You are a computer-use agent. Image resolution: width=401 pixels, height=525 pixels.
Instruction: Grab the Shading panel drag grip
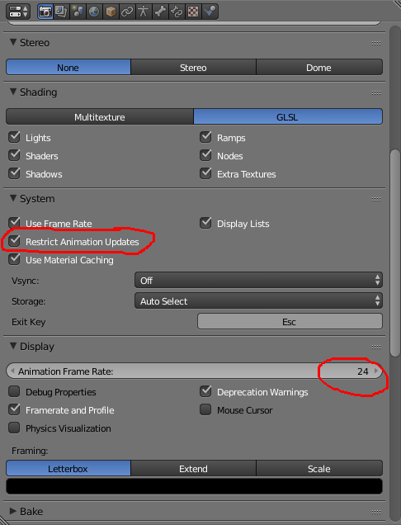coord(376,92)
